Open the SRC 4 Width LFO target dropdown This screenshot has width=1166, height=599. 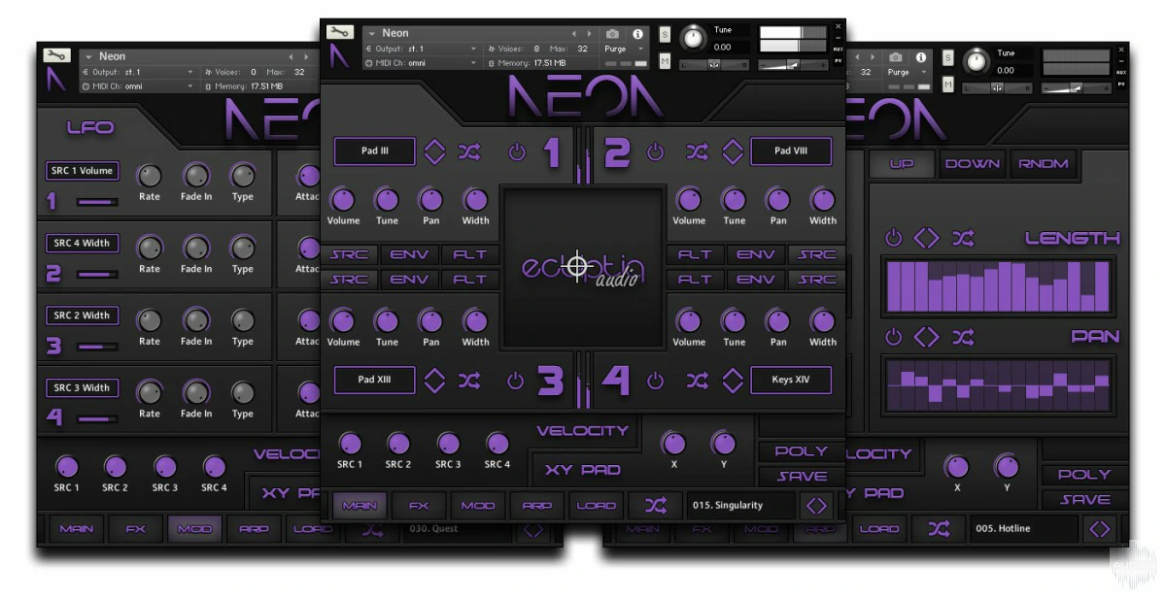pyautogui.click(x=83, y=243)
